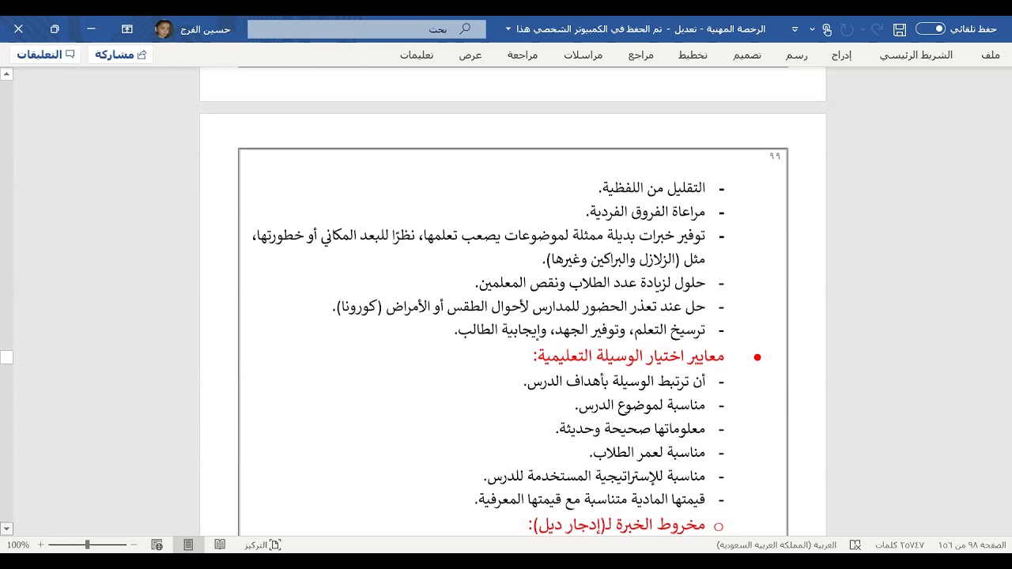This screenshot has width=1012, height=569.
Task: Click the مشاركة Share button
Action: (121, 55)
